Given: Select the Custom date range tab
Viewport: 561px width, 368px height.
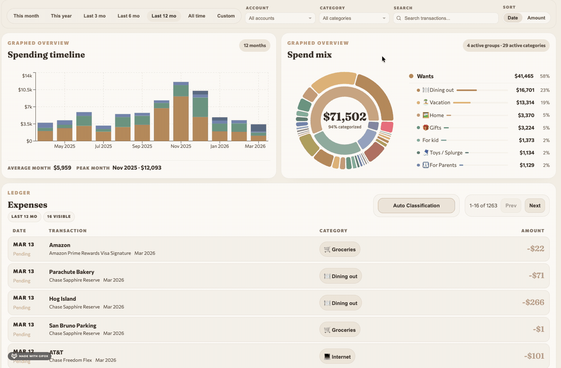Looking at the screenshot, I should click(226, 16).
